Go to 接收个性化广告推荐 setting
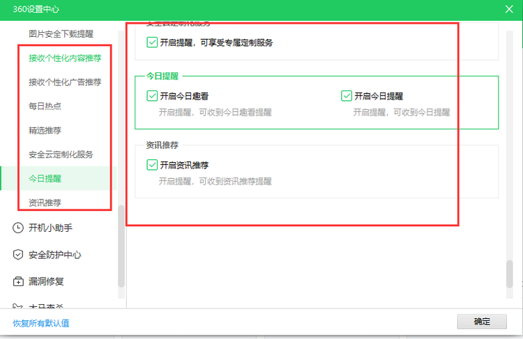 point(65,82)
